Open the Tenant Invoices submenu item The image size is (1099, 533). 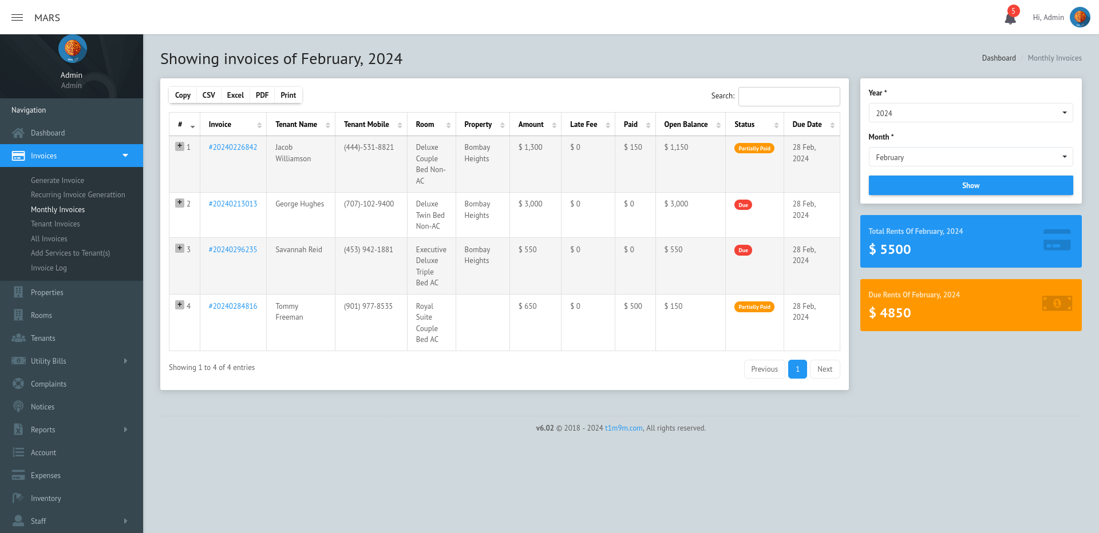click(56, 224)
